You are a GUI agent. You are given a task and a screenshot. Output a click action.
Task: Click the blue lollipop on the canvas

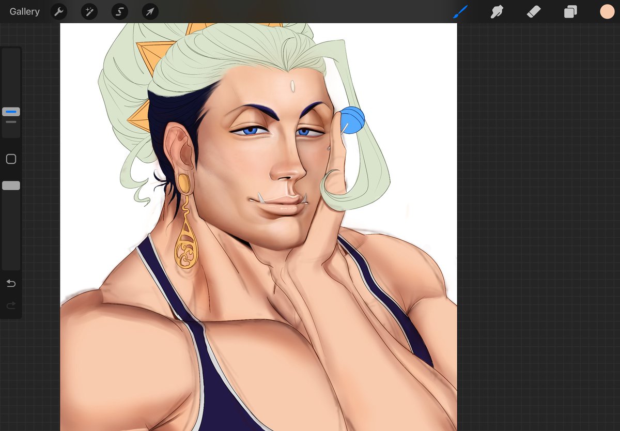(x=352, y=121)
